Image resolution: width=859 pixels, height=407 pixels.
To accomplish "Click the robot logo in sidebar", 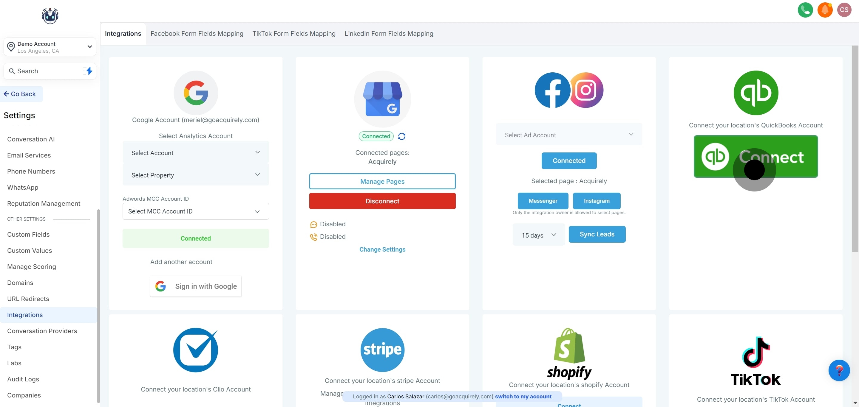I will pyautogui.click(x=50, y=16).
